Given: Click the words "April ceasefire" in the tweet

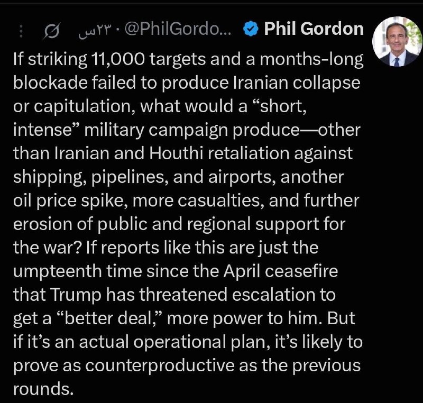Looking at the screenshot, I should point(280,272).
